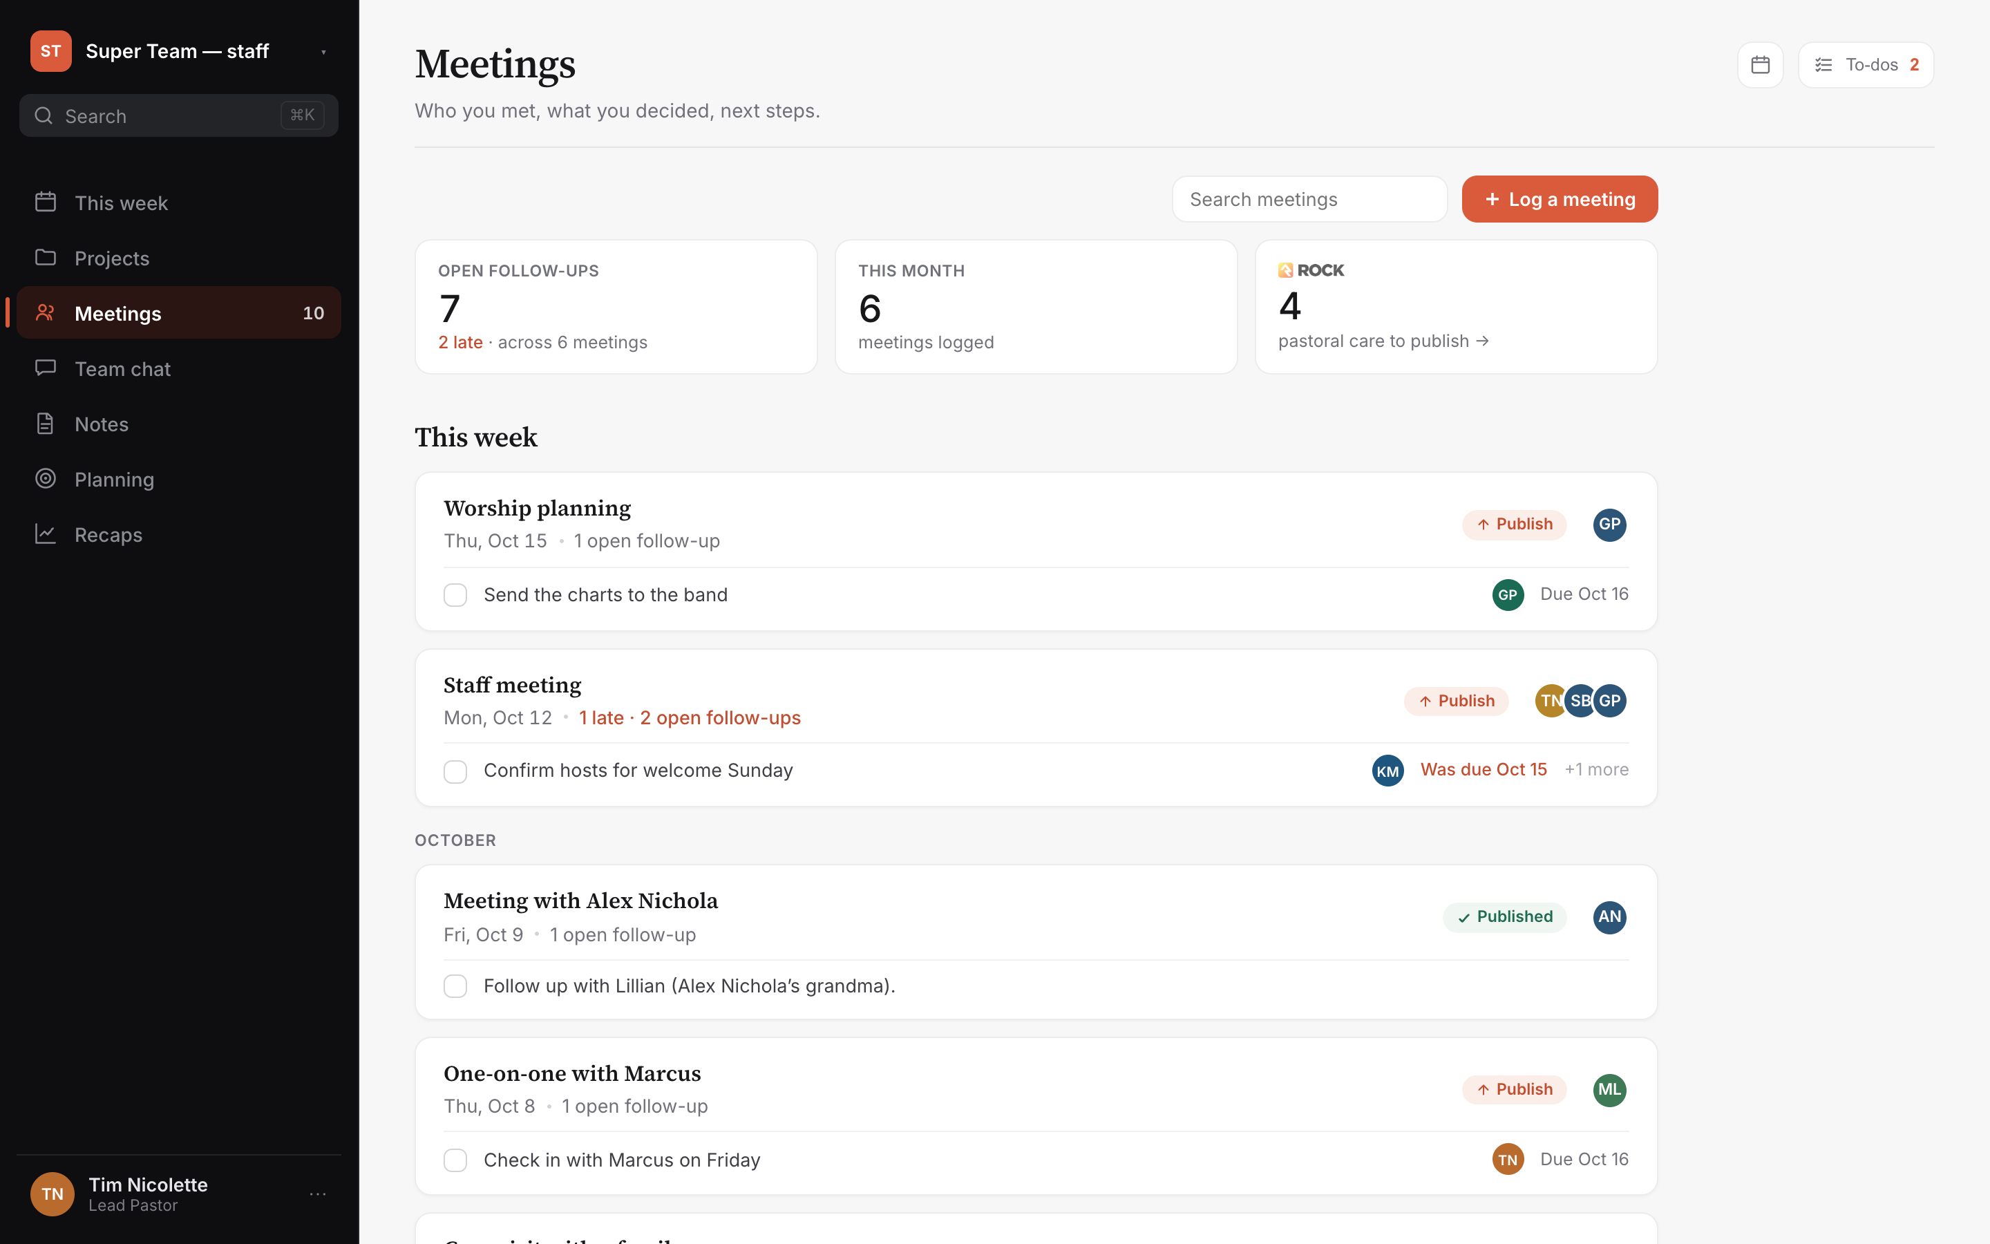Check Follow up with Lillian task
This screenshot has height=1244, width=1990.
pyautogui.click(x=455, y=986)
